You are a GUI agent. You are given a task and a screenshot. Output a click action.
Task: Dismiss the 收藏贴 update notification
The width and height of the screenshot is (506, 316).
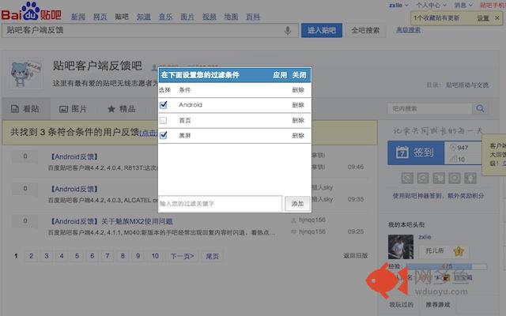(x=497, y=18)
